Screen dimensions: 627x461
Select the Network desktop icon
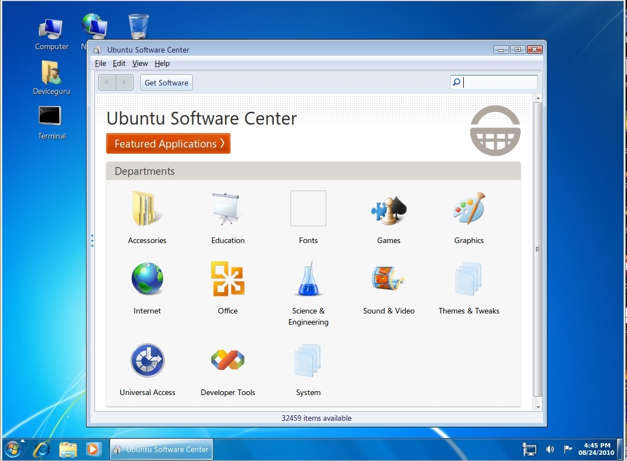pos(94,26)
